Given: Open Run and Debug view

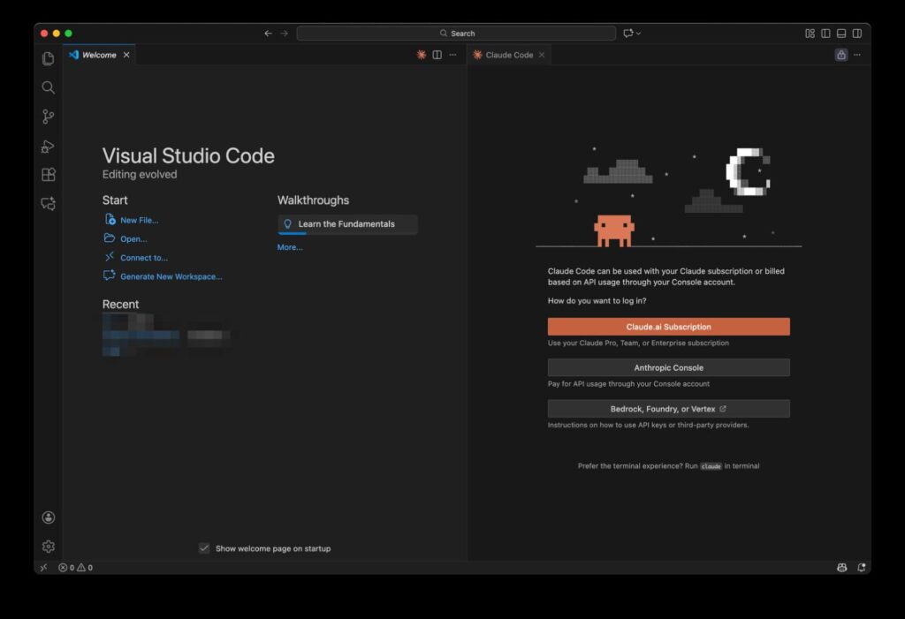Looking at the screenshot, I should coord(49,147).
